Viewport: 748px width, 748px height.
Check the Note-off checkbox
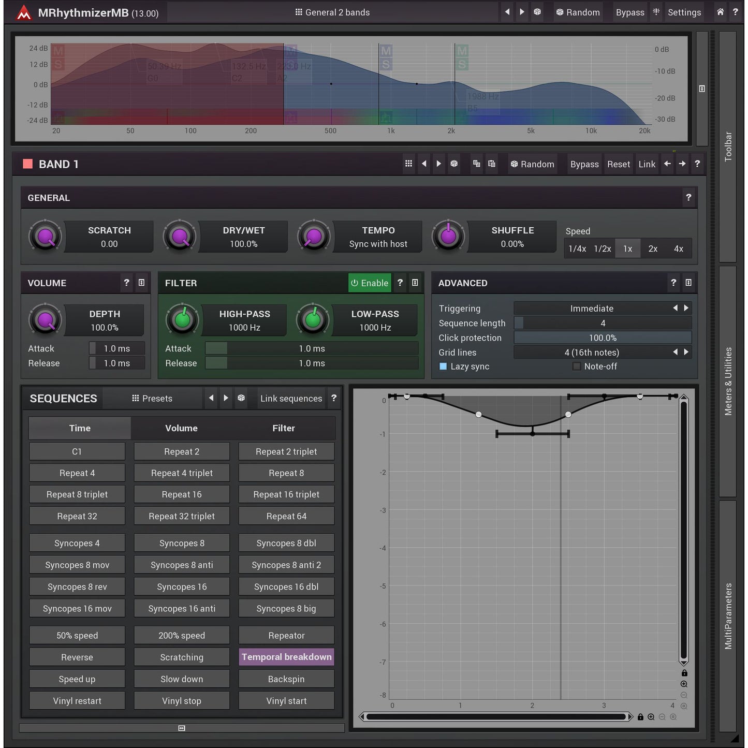[576, 366]
